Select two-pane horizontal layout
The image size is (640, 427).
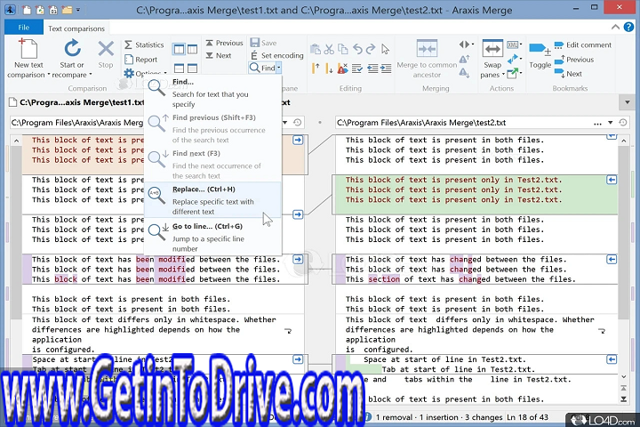180,68
